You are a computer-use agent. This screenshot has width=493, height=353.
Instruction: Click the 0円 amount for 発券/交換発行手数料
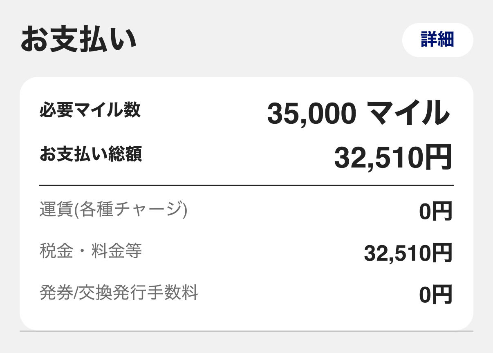436,295
